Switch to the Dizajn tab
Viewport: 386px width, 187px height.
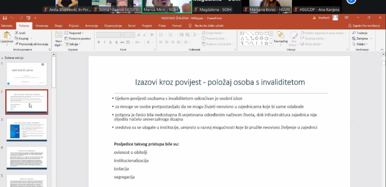click(x=58, y=26)
